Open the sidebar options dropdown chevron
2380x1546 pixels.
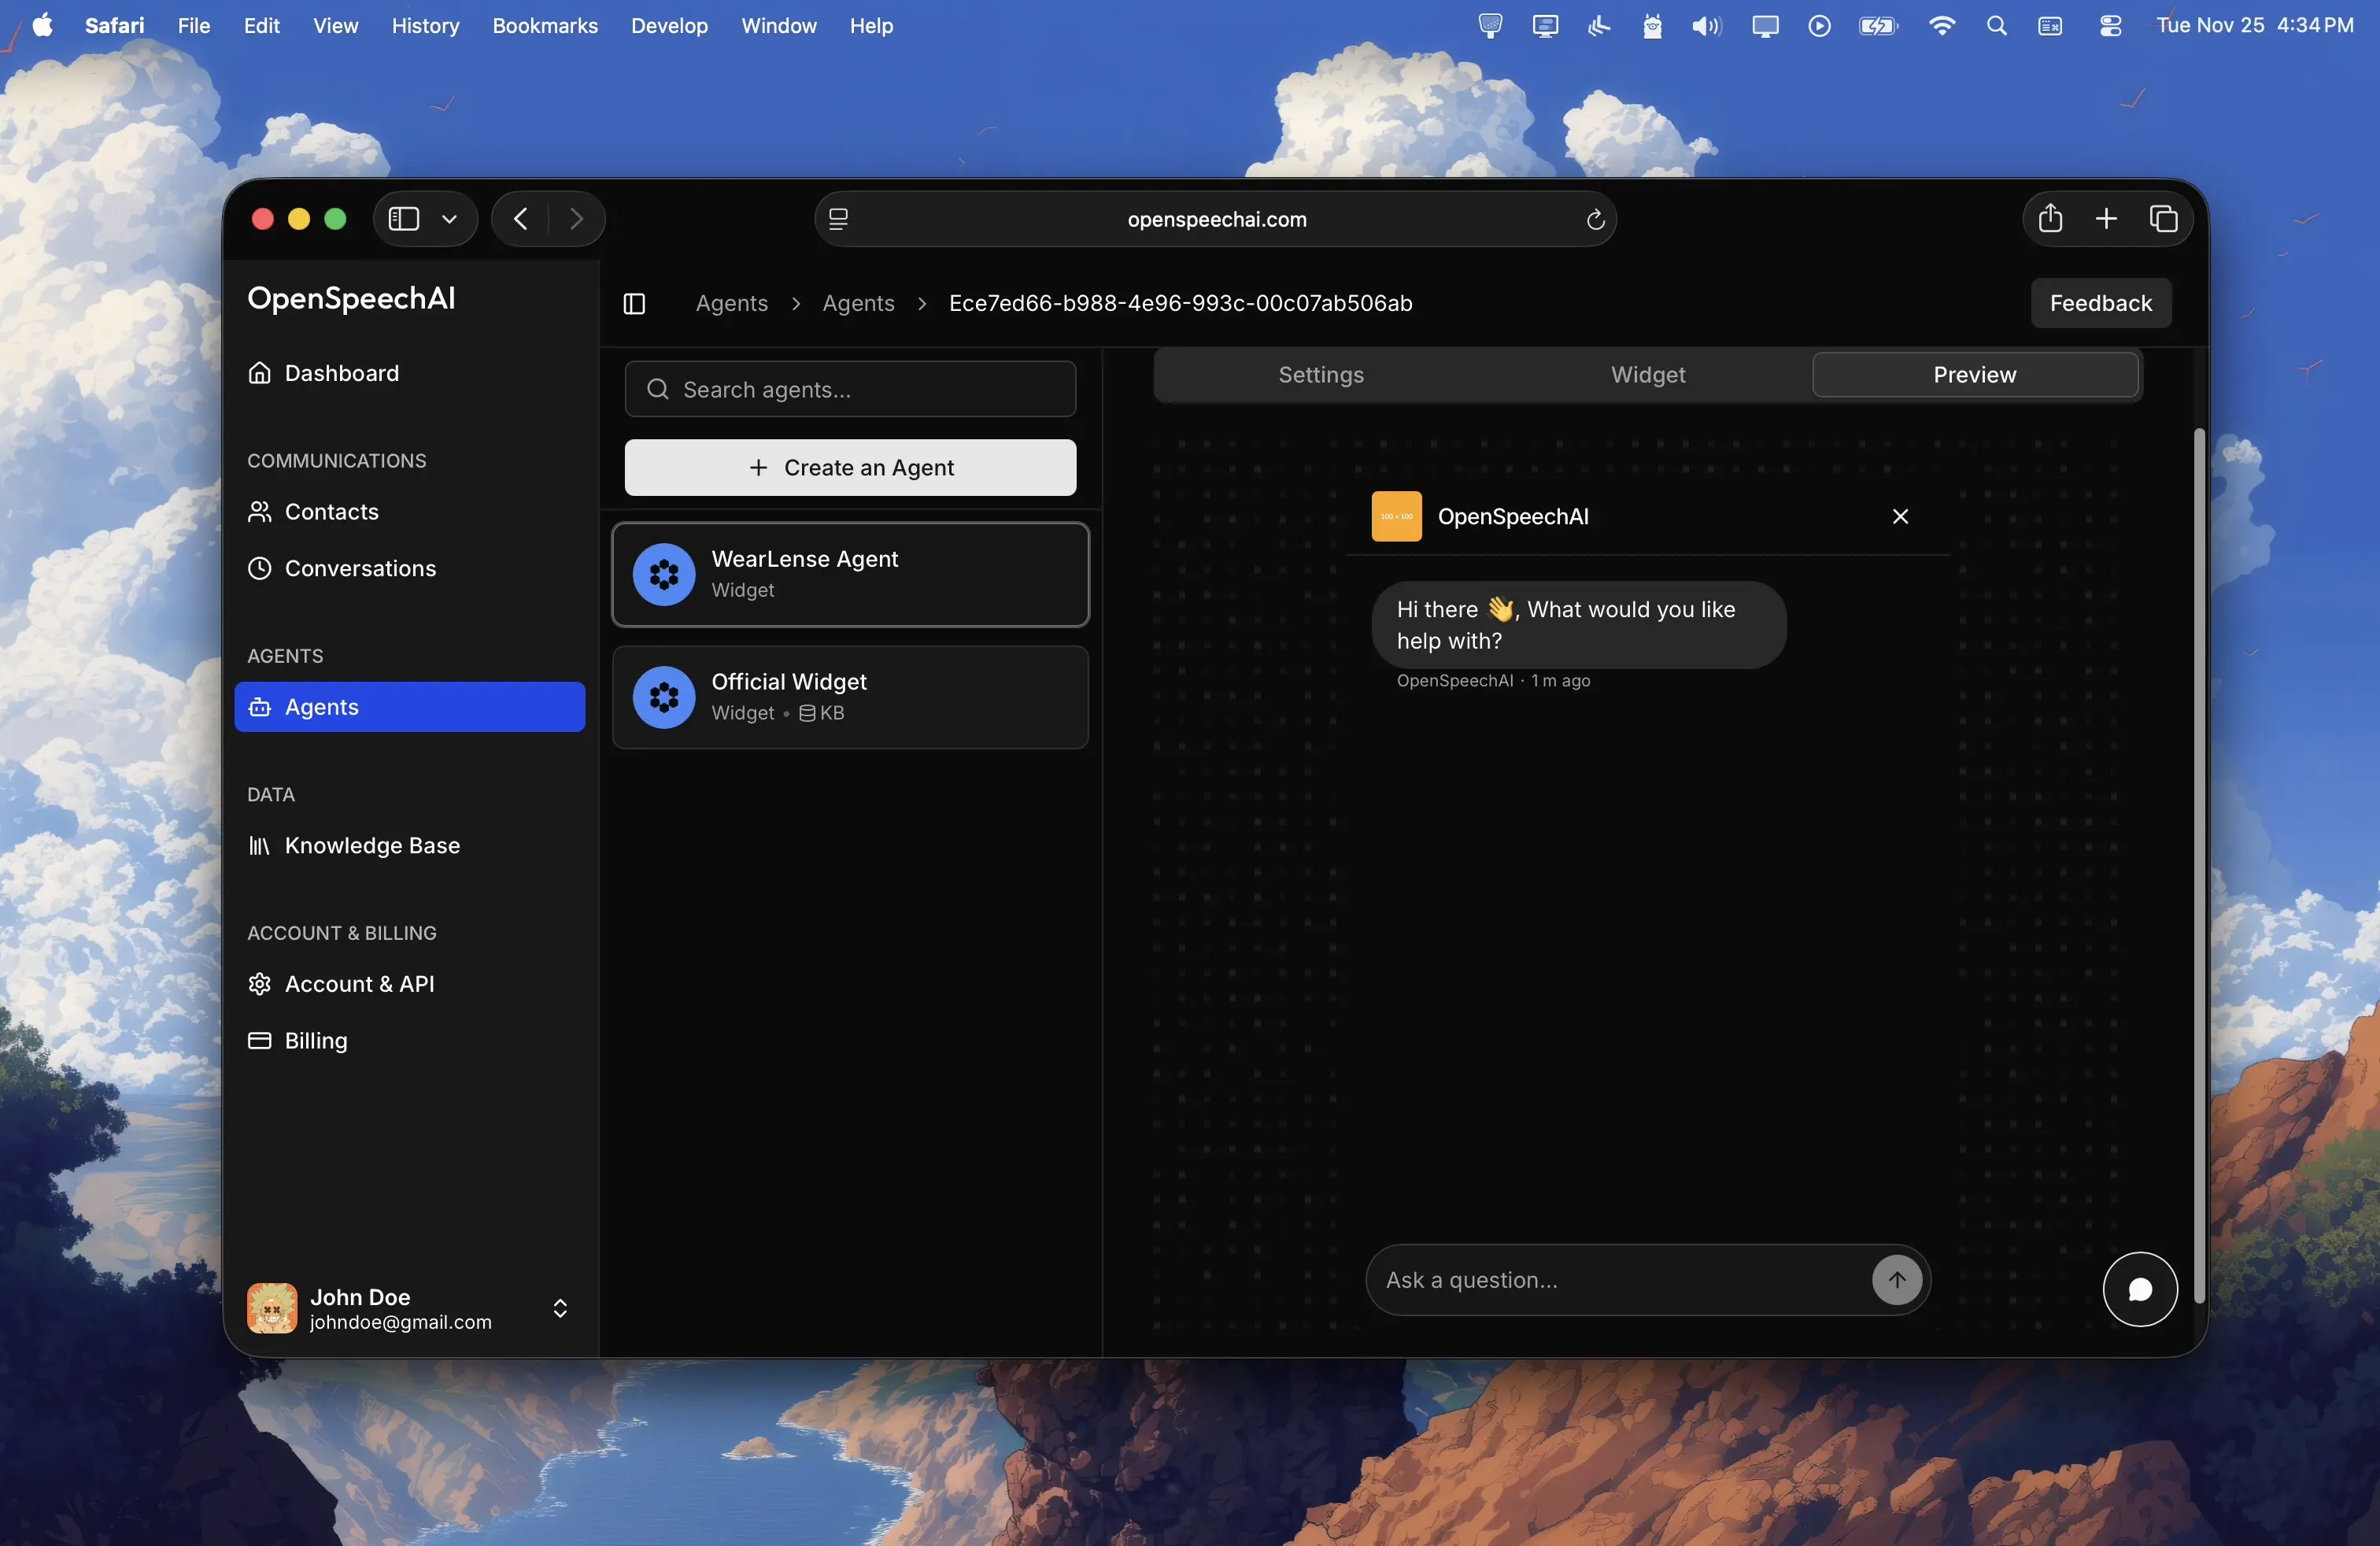tap(449, 218)
